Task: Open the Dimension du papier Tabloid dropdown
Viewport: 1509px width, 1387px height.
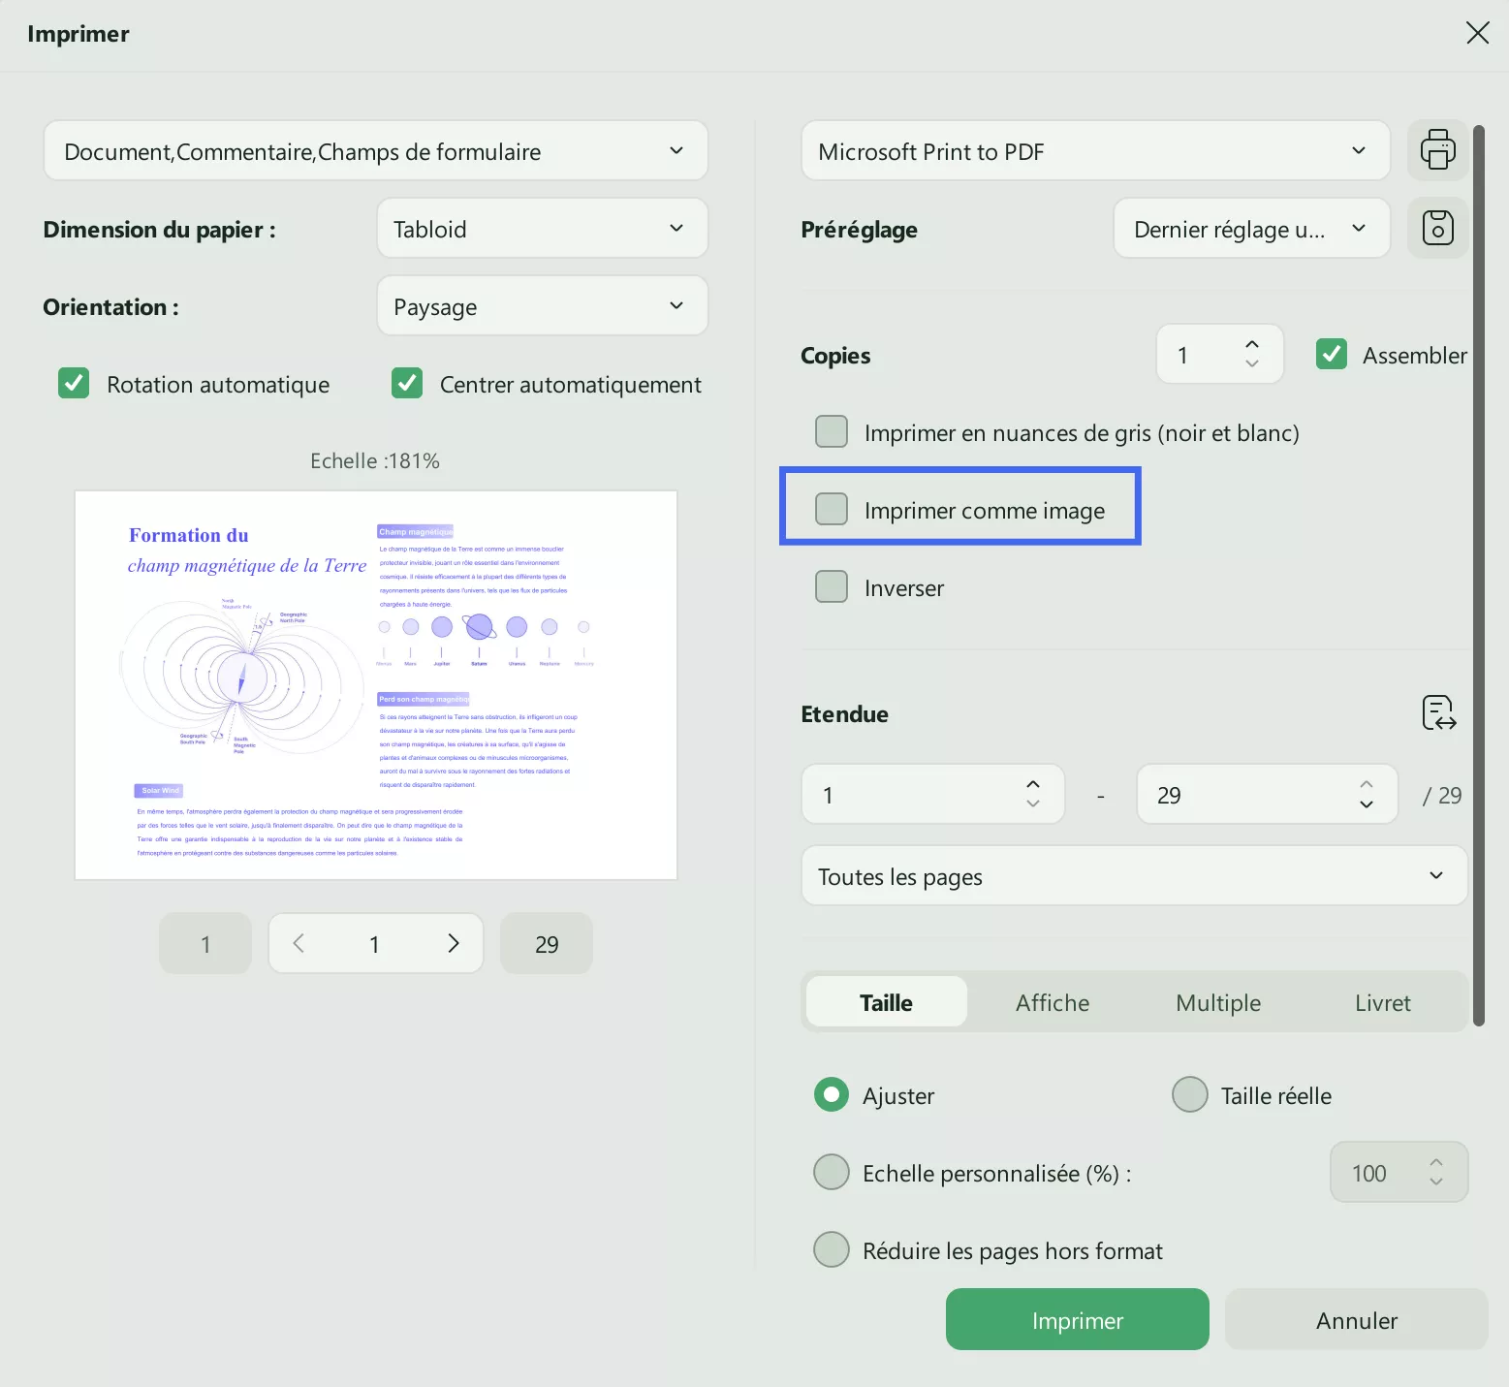Action: coord(542,229)
